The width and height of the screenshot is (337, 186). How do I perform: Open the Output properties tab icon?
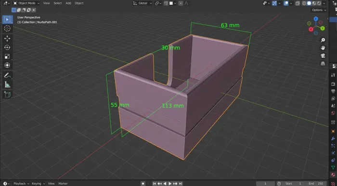(x=333, y=91)
